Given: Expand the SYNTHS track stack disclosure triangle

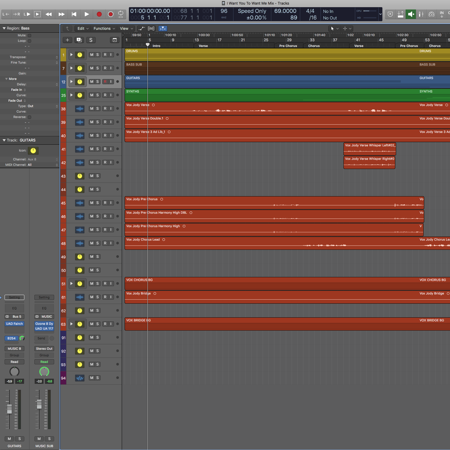Looking at the screenshot, I should point(71,95).
